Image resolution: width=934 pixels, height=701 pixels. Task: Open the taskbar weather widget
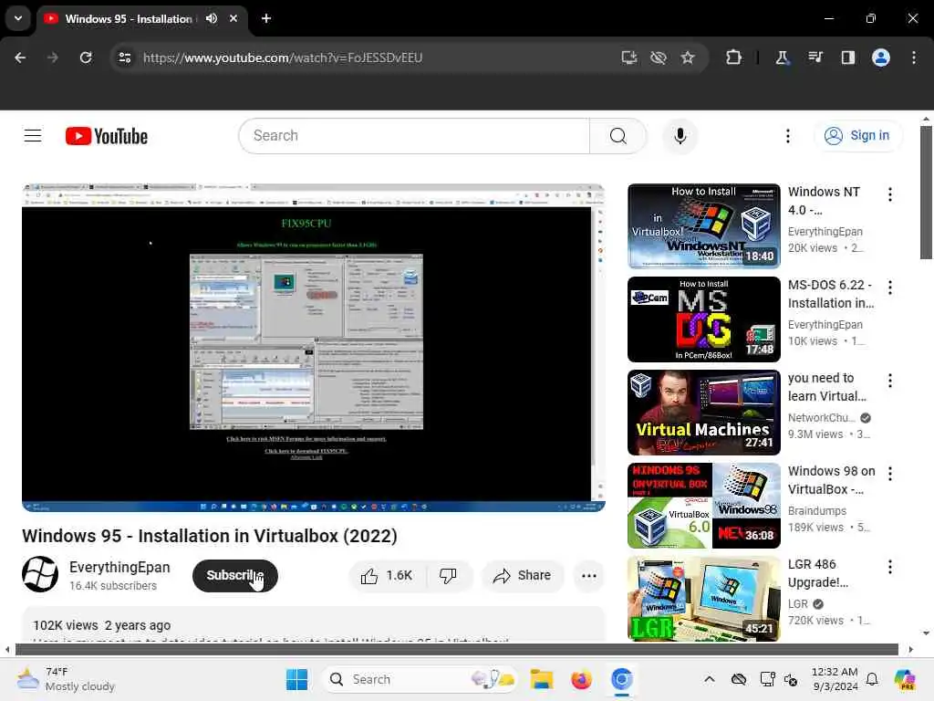[x=66, y=679]
